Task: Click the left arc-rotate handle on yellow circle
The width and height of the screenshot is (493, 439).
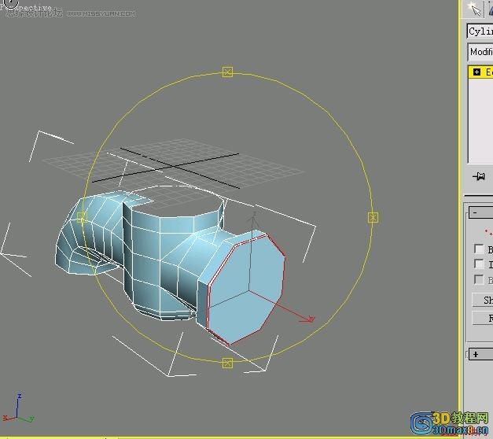Action: click(82, 217)
